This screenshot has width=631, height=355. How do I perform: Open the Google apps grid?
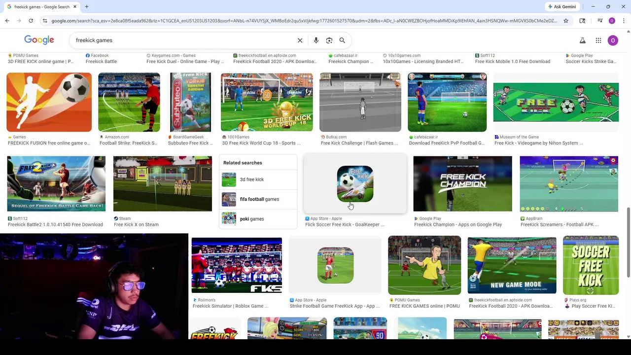(x=598, y=40)
